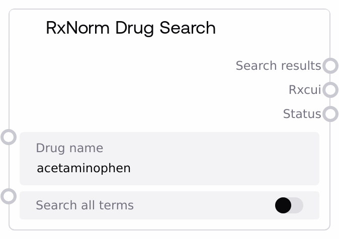Click the Search all terms label
This screenshot has width=339, height=239.
[84, 205]
